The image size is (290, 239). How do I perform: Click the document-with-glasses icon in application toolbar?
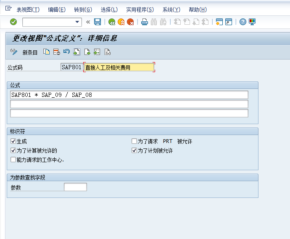coord(108,52)
